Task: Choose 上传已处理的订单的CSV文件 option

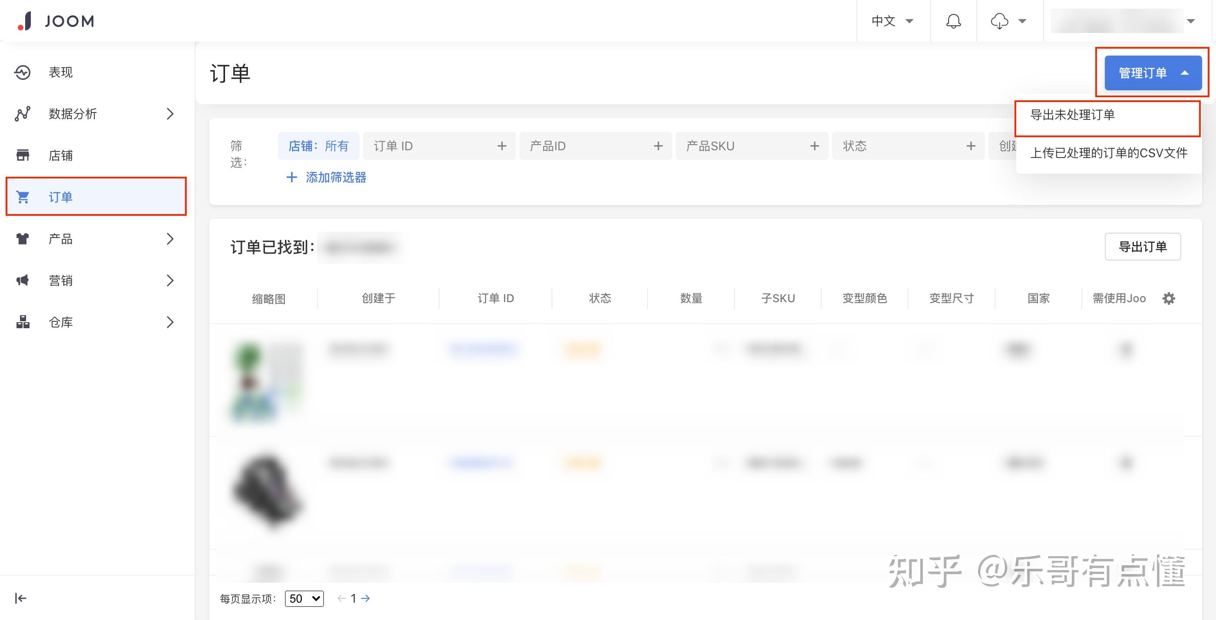Action: coord(1108,152)
